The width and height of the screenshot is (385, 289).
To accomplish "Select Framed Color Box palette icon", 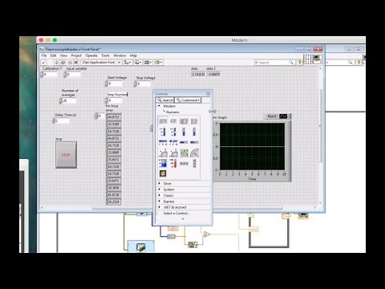I will point(163,173).
